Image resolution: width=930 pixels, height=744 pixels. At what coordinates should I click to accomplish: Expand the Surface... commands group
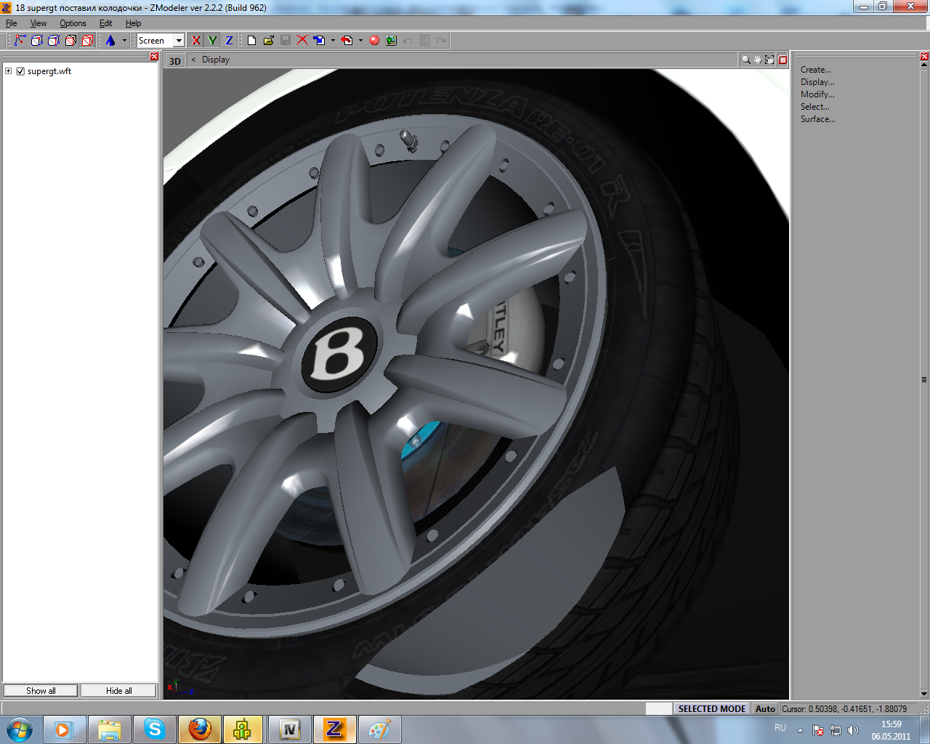coord(817,119)
